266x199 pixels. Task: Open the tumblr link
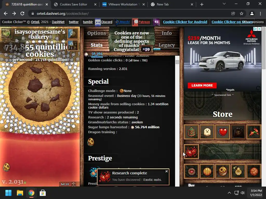[88, 22]
